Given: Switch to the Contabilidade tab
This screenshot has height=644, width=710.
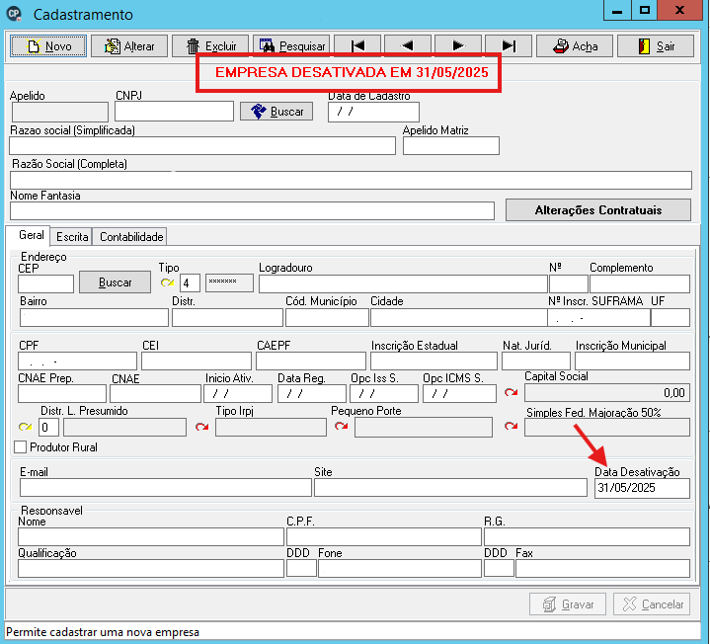Looking at the screenshot, I should [x=131, y=237].
